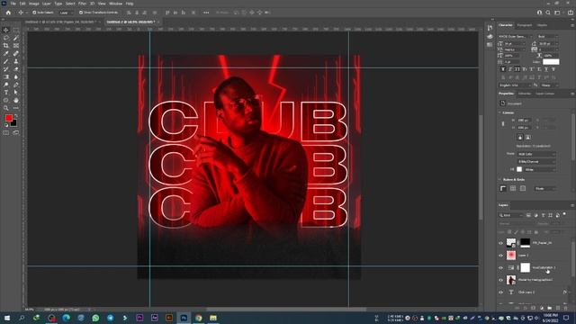Select the Magic Wand tool
The width and height of the screenshot is (576, 324).
(16, 38)
